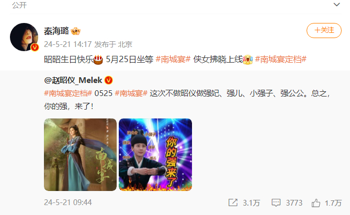This screenshot has height=215, width=350.
Task: Open the chevron dropdown beside 公开
Action: coord(336,5)
